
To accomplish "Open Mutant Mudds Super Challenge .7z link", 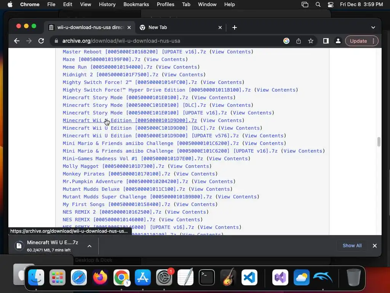I will click(x=137, y=196).
